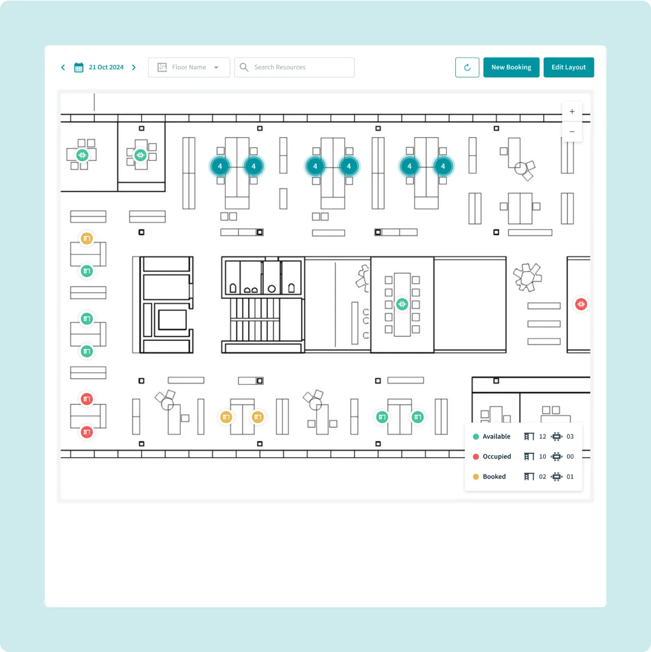Select right booked desk in bottom row

(x=258, y=417)
